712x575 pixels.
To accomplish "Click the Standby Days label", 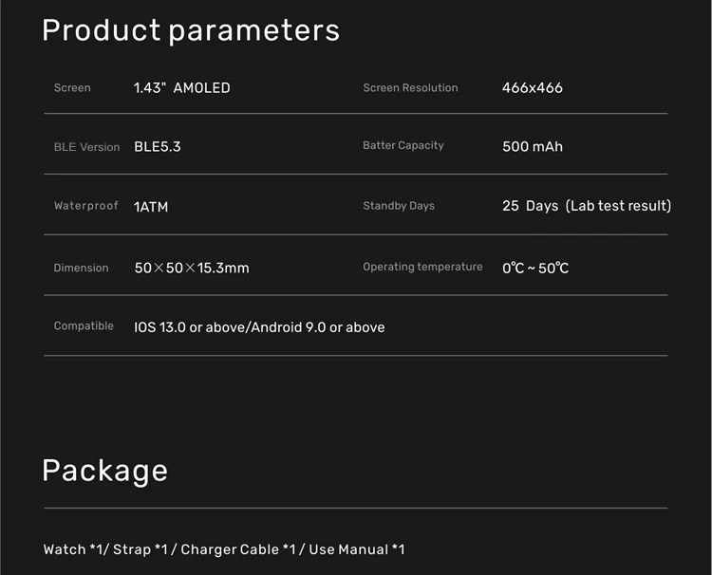I will coord(399,206).
